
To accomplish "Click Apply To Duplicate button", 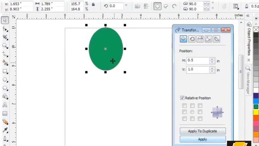I will click(x=203, y=131).
